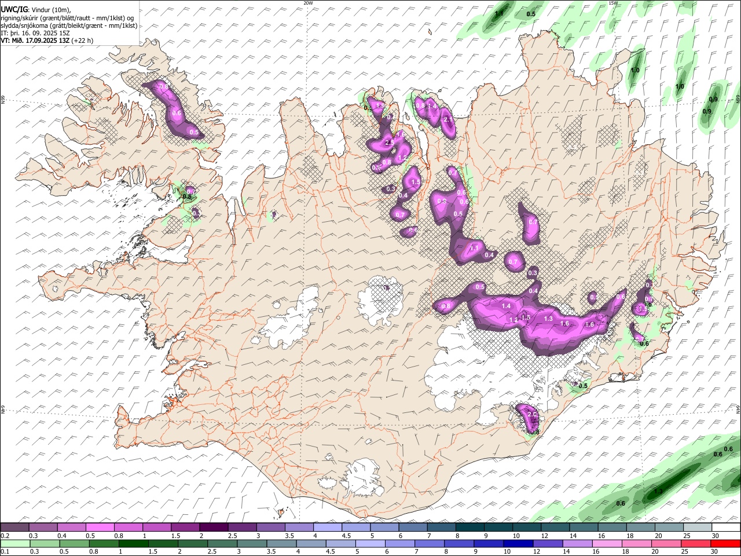Screen dimensions: 741x556
Task: Select the dark teal 8–9 snow legend swatch
Action: [x=469, y=528]
